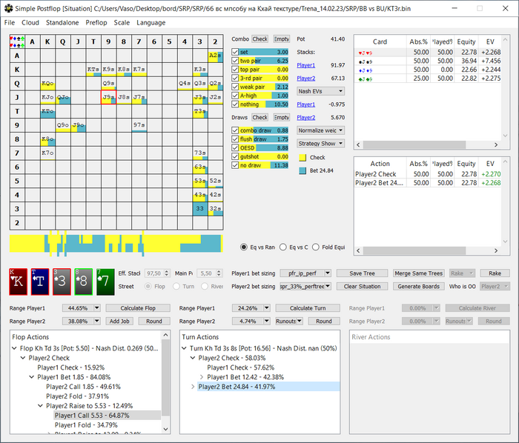Open the Strategy Show dropdown
The width and height of the screenshot is (519, 443).
(x=320, y=144)
